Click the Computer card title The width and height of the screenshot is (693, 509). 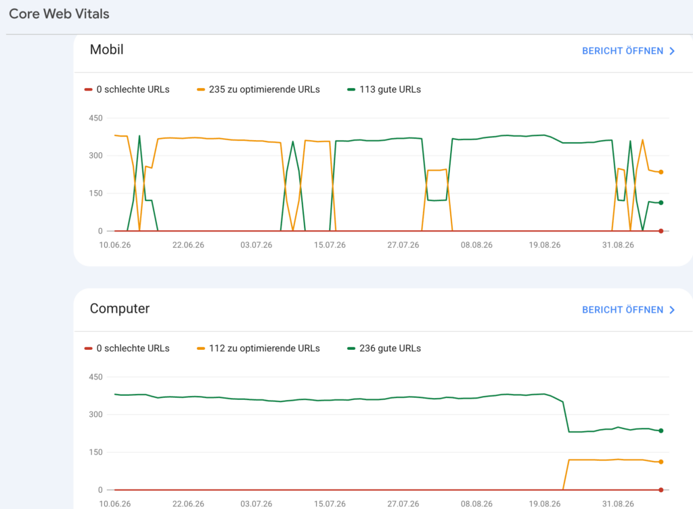pyautogui.click(x=120, y=309)
